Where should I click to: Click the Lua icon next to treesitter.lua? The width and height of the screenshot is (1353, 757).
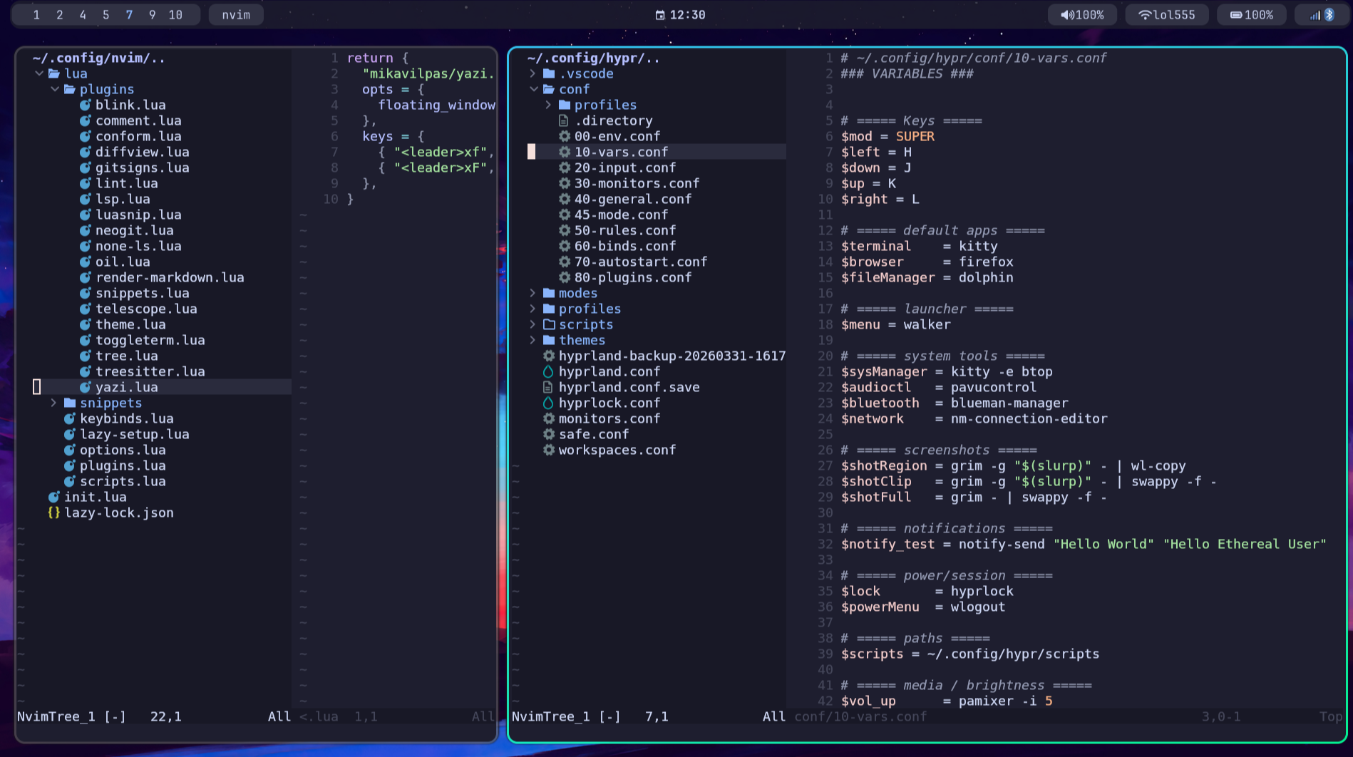[x=85, y=371]
